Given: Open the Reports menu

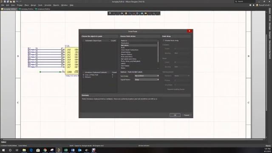Looking at the screenshot, I should [56, 5].
